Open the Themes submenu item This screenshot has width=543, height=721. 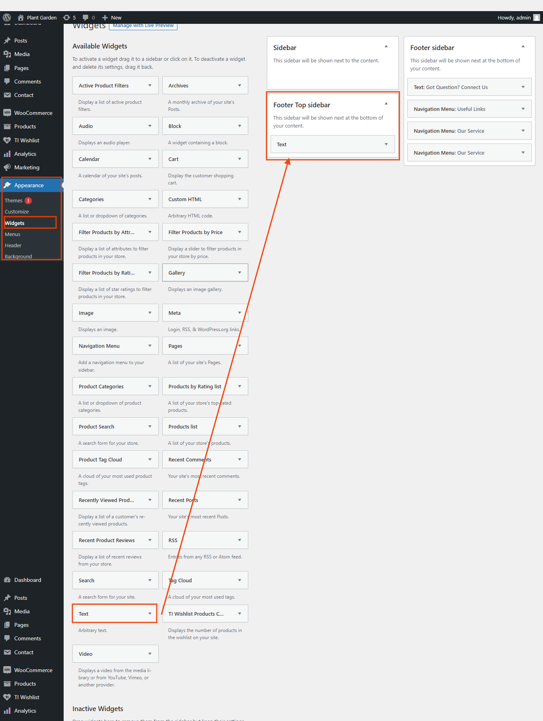tap(14, 200)
